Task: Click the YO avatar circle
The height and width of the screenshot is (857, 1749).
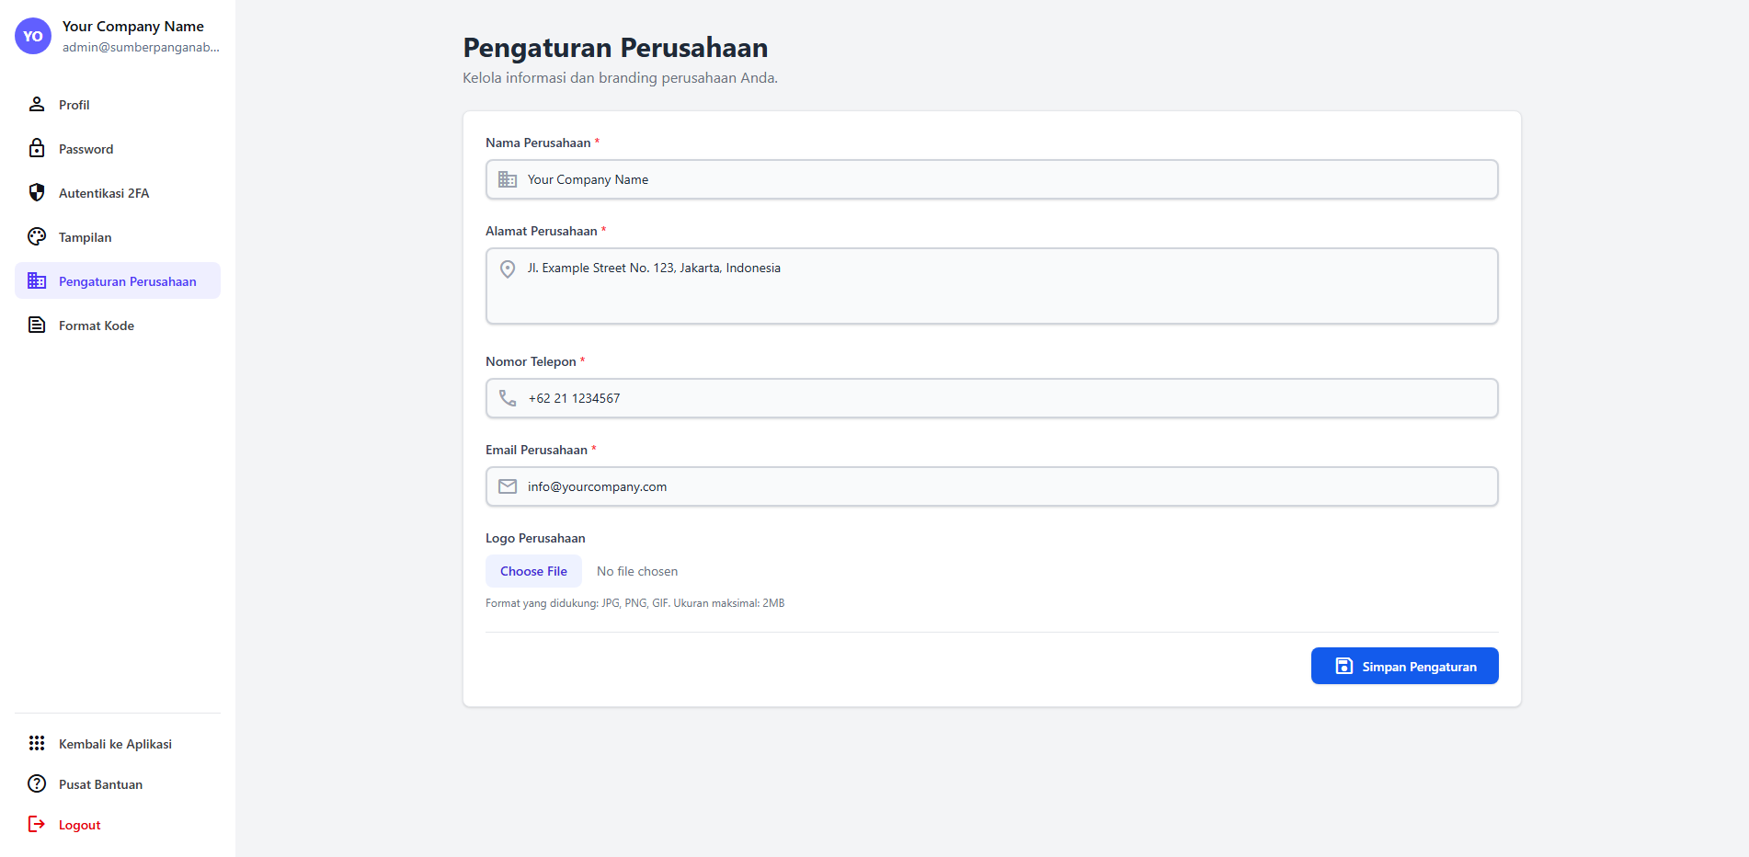Action: coord(33,37)
